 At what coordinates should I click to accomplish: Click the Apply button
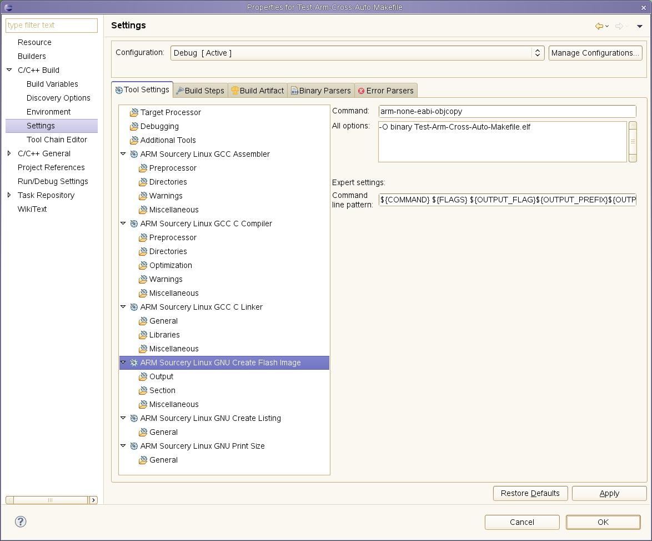coord(609,493)
